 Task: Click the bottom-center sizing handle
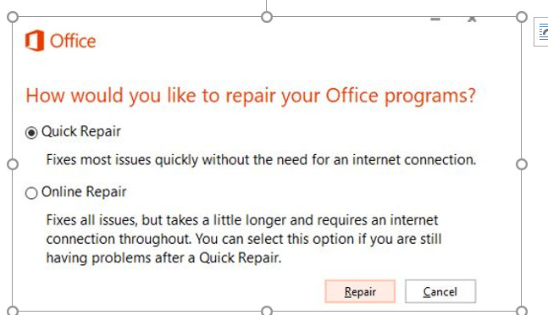point(267,311)
